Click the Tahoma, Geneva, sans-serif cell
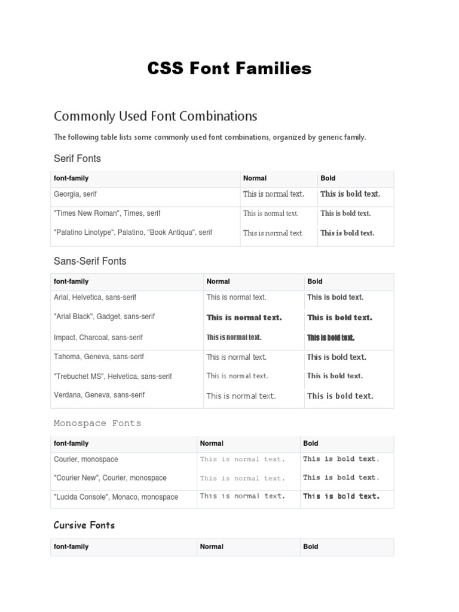Screen dimensions: 459x612 99,357
